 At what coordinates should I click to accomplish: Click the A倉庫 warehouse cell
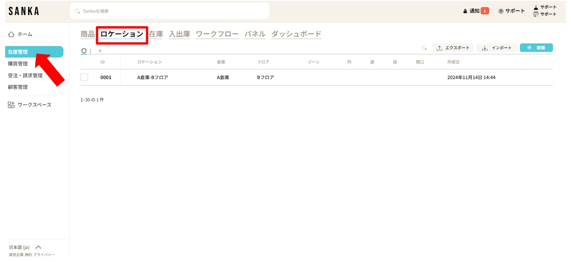point(223,77)
